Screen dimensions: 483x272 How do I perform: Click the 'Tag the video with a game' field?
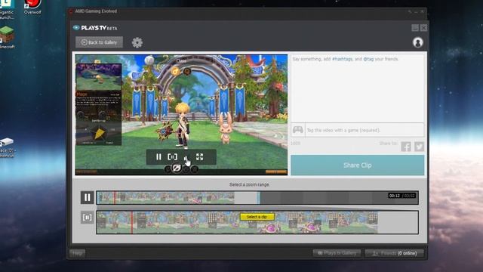click(x=365, y=130)
